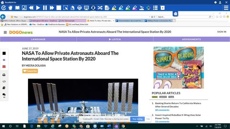Open OneDrive for Business bookmark
The image size is (230, 129).
55,24
